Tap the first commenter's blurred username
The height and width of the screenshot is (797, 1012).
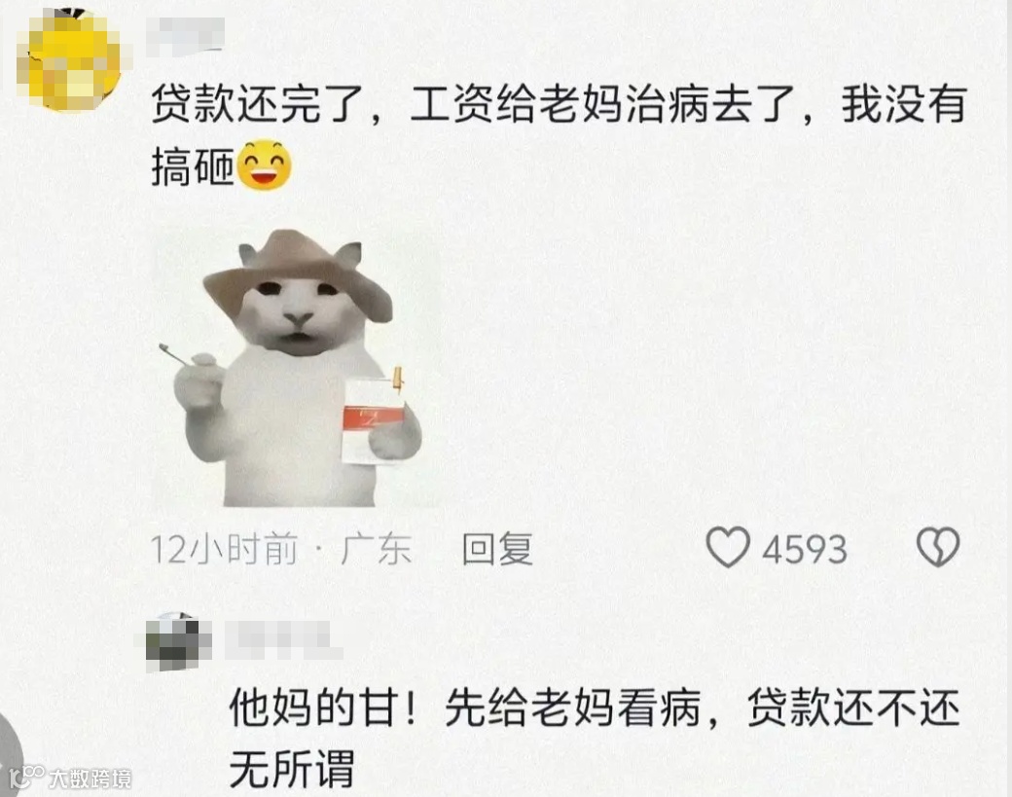[185, 35]
